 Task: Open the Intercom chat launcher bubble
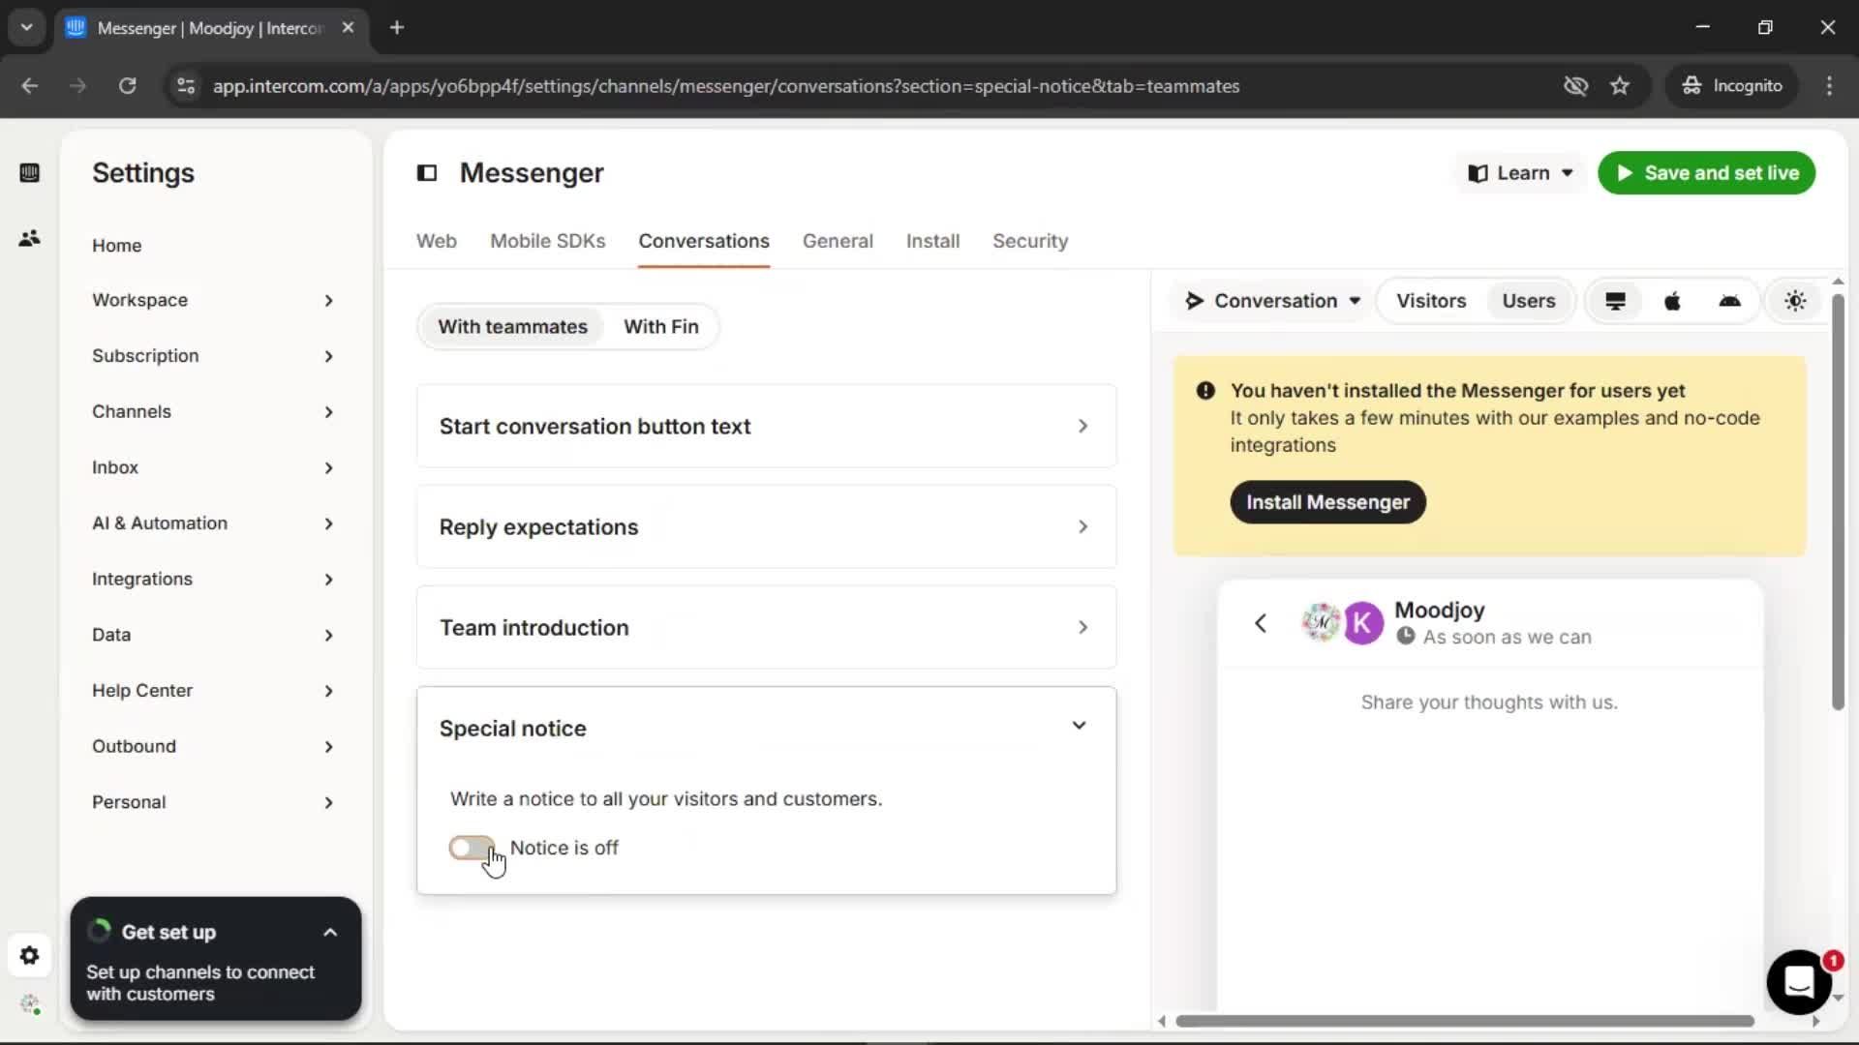pos(1799,982)
